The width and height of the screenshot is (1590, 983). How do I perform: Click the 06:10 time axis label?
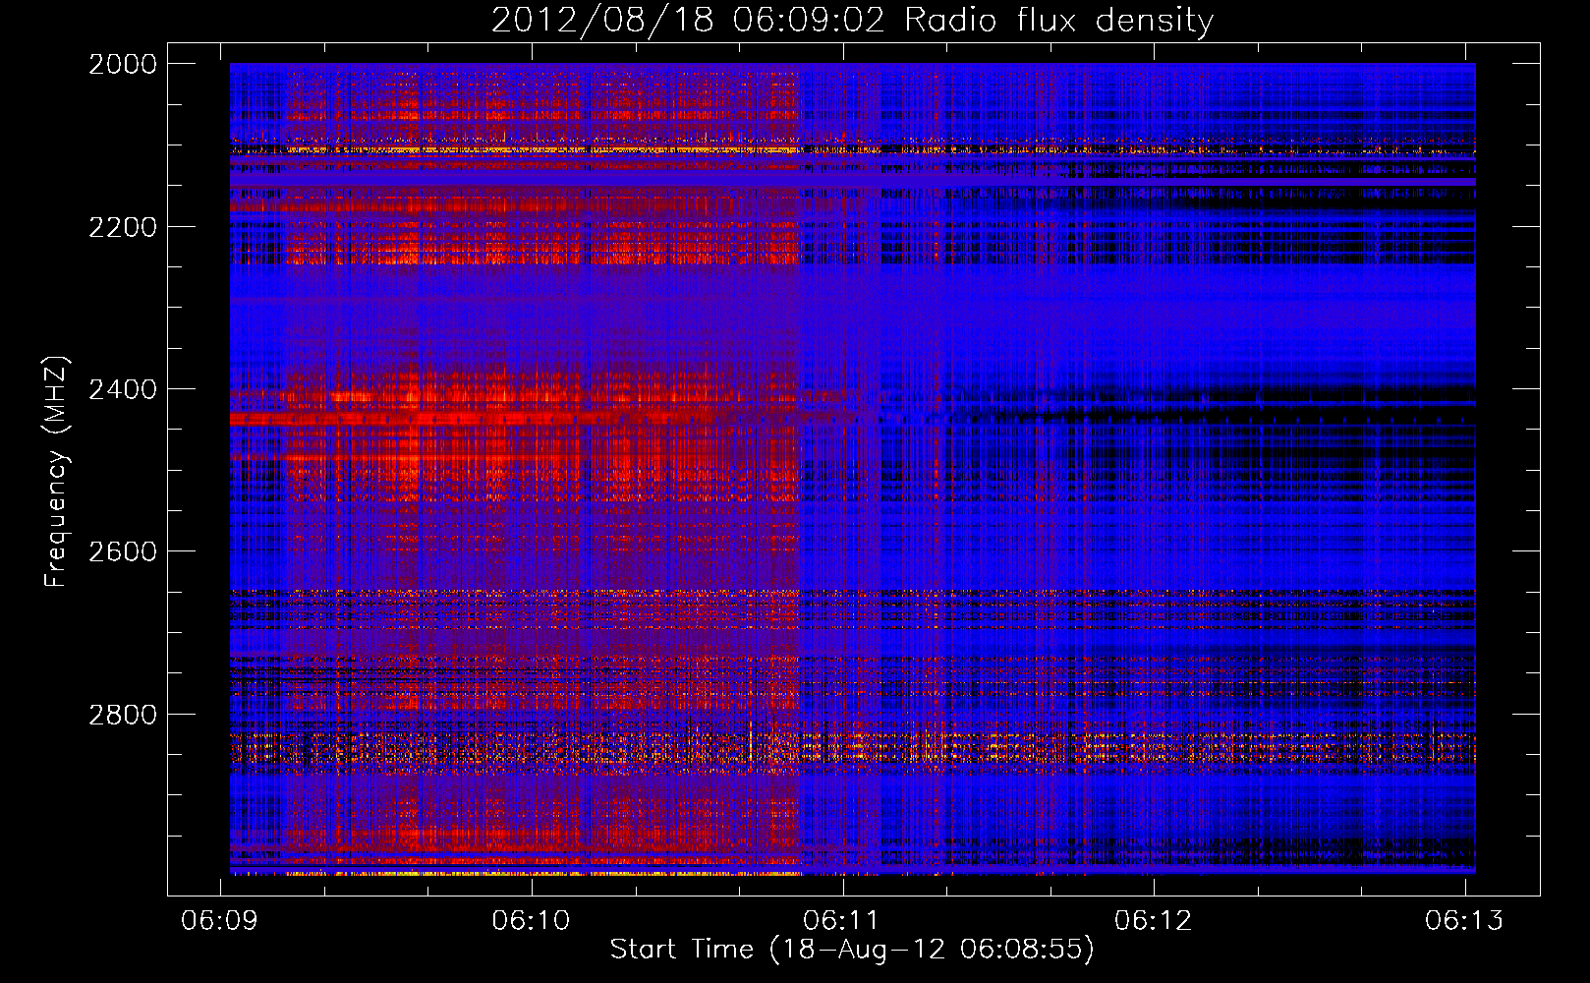coord(532,920)
